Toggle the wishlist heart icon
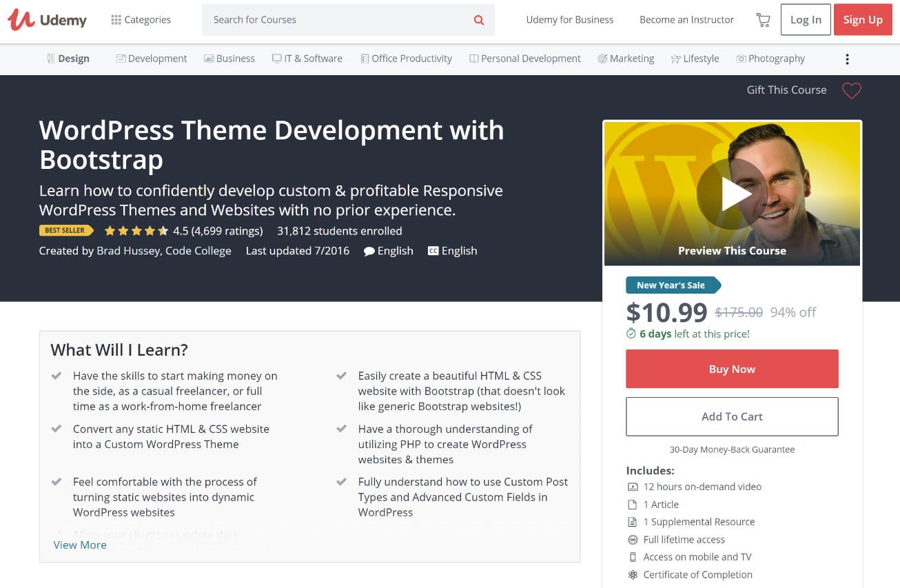Viewport: 900px width, 588px height. pyautogui.click(x=852, y=90)
